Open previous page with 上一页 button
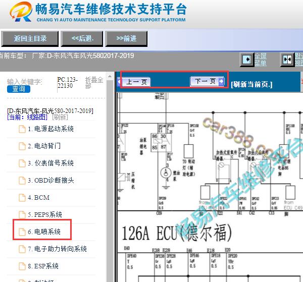This screenshot has height=282, width=303. tap(136, 82)
